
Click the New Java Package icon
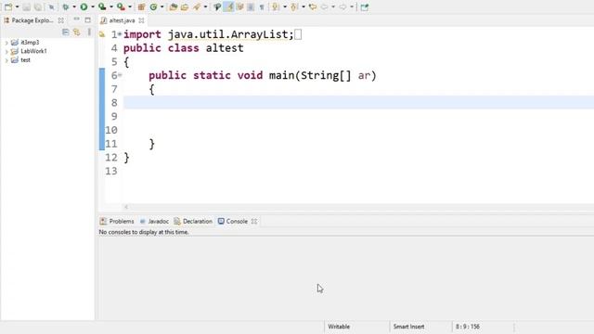[x=141, y=6]
